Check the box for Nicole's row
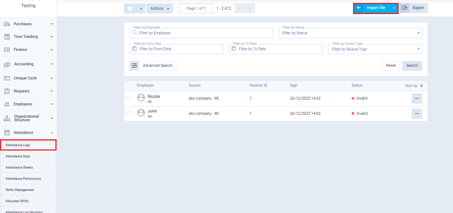This screenshot has height=213, width=453. coord(129,98)
